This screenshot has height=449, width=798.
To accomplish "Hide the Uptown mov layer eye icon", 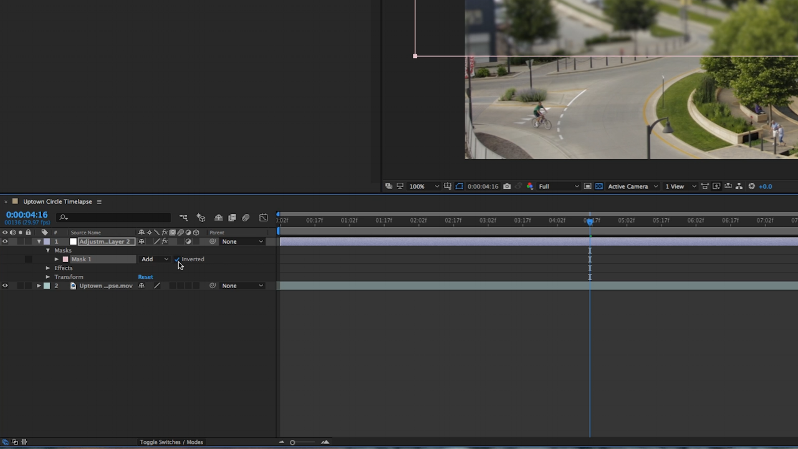I will tap(5, 286).
